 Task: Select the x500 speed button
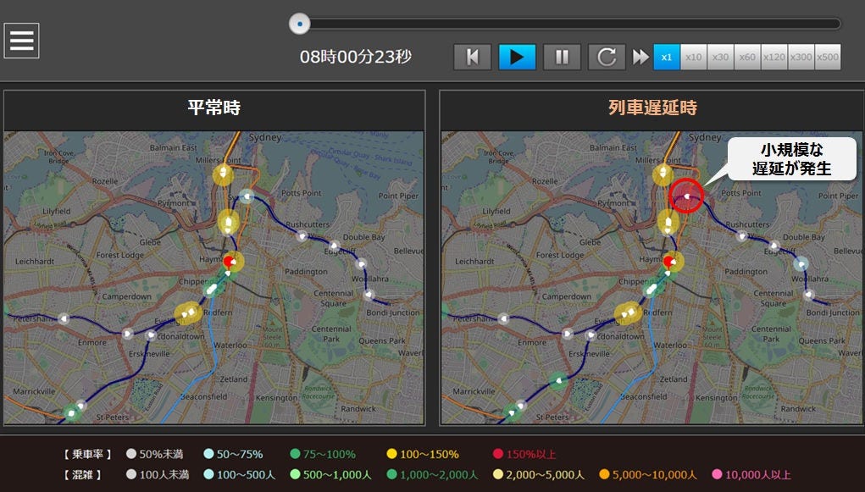[x=828, y=57]
